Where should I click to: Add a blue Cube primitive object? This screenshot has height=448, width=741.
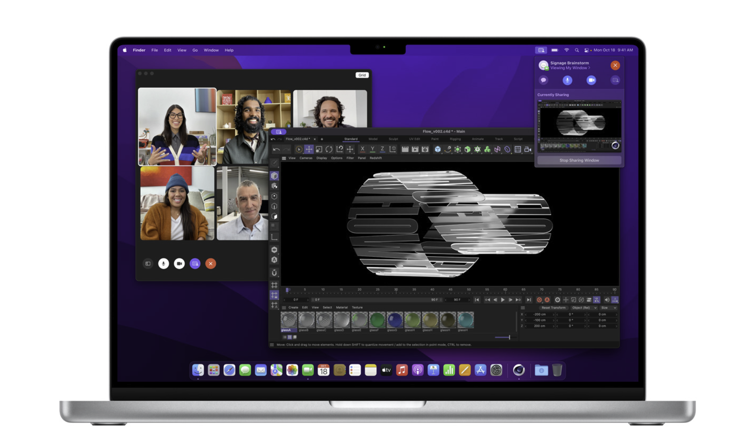438,149
